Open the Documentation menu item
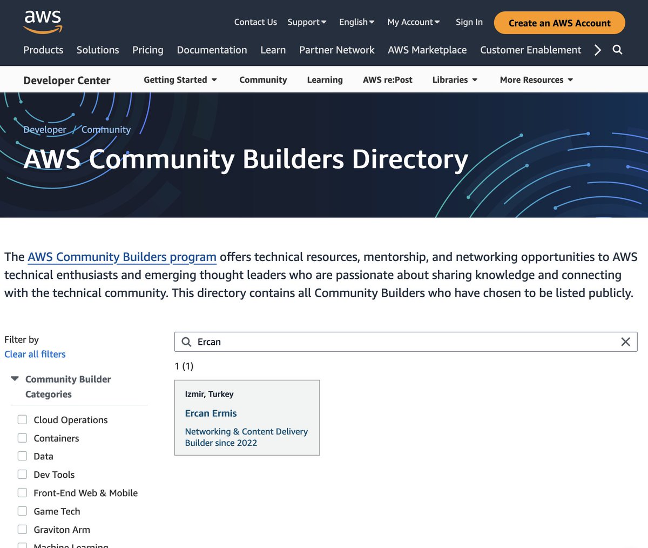648x548 pixels. coord(212,50)
